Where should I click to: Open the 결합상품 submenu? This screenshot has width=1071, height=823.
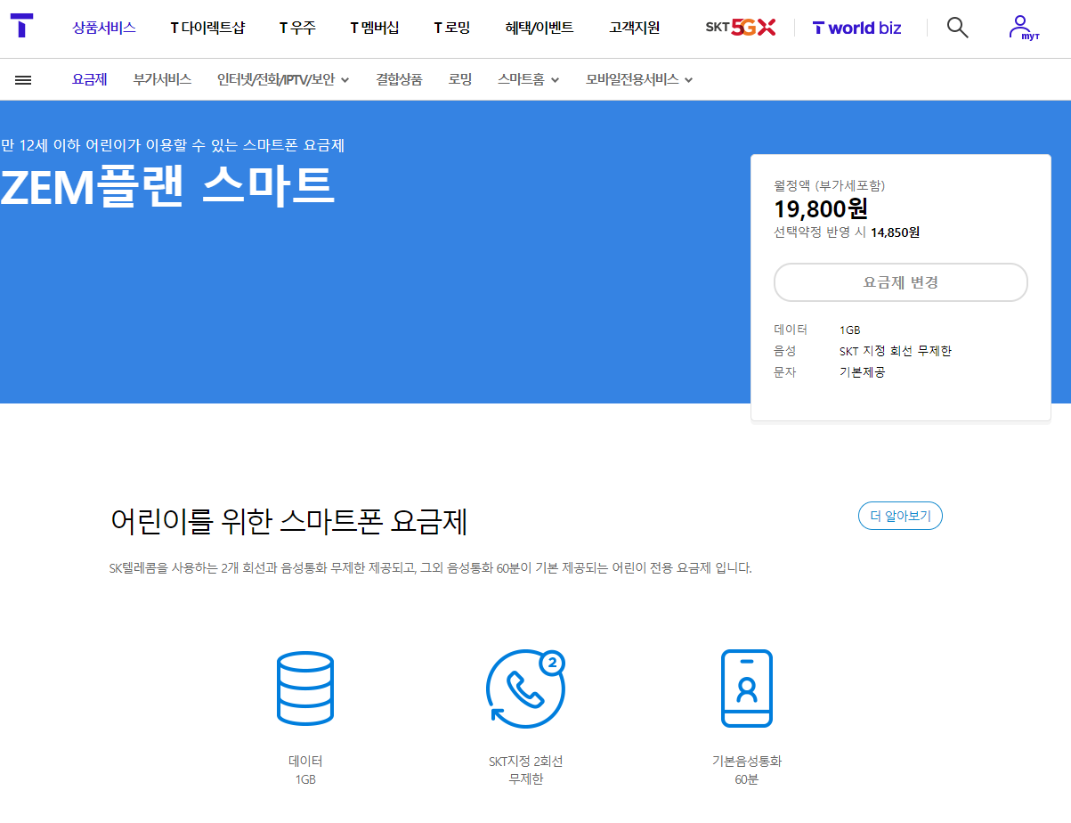pos(399,79)
